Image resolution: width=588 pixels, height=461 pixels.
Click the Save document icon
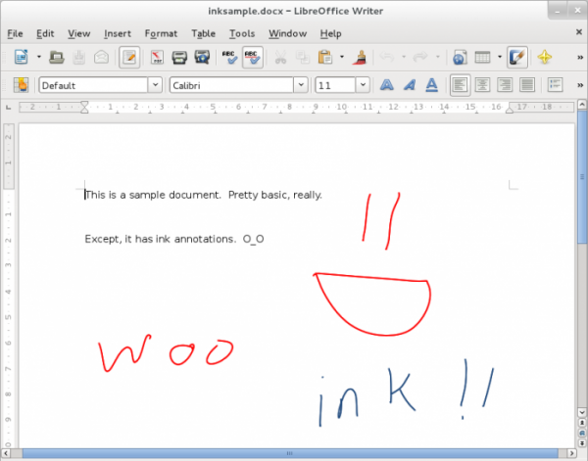(x=78, y=58)
